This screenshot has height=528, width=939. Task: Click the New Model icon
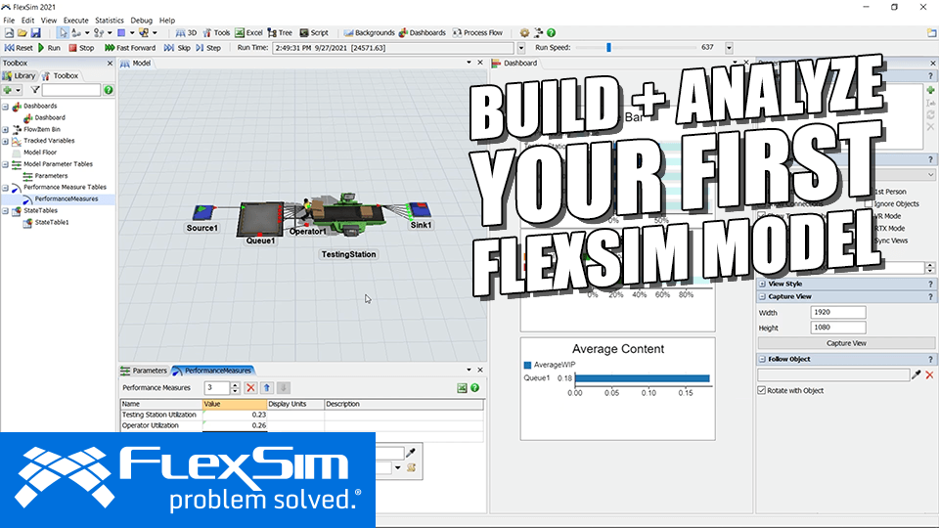9,33
